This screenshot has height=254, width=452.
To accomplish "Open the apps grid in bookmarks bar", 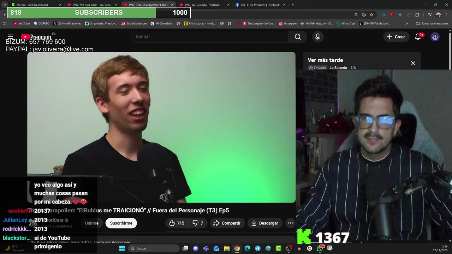I will tap(5, 24).
